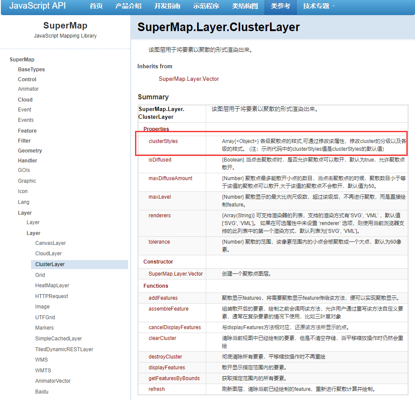Select the highlighted ClusterLayer sidebar entry
The height and width of the screenshot is (400, 415).
tap(79, 264)
